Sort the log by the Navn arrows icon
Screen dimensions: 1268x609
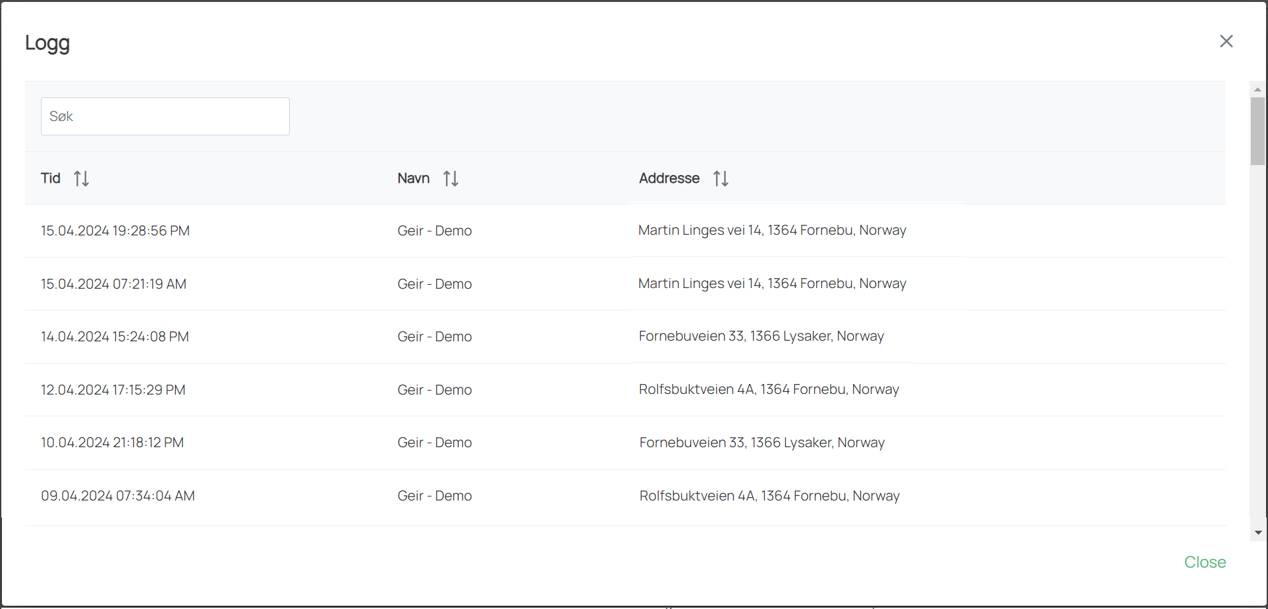tap(451, 178)
